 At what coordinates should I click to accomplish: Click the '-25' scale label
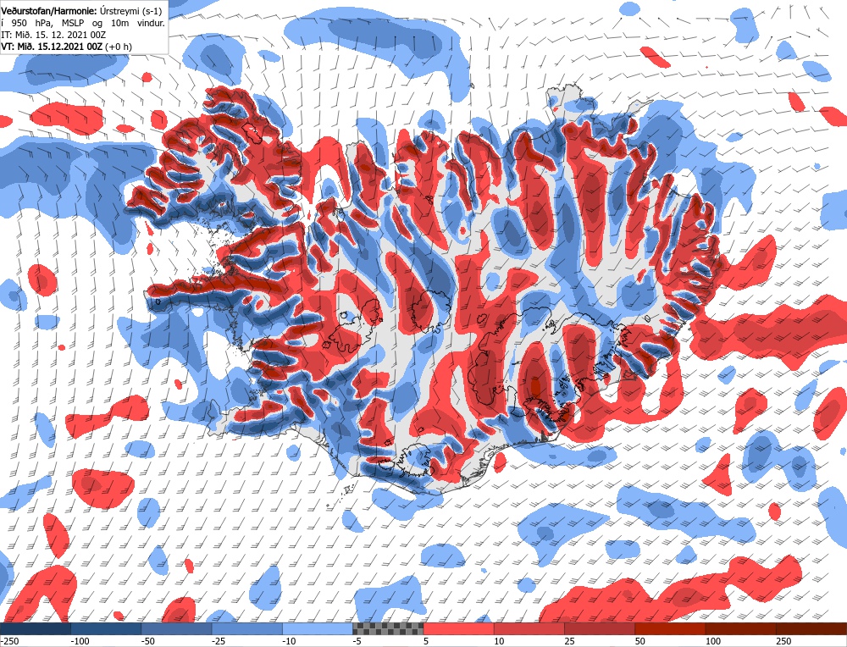[x=219, y=641]
